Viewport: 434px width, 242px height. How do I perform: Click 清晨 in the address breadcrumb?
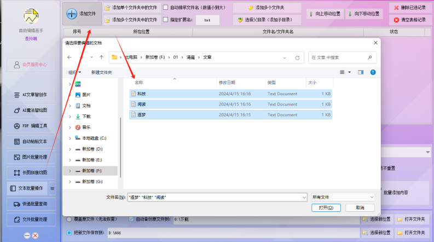coord(190,57)
